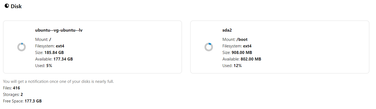This screenshot has width=376, height=109.
Task: Click the ext4 filesystem on root disk card
Action: (x=60, y=46)
